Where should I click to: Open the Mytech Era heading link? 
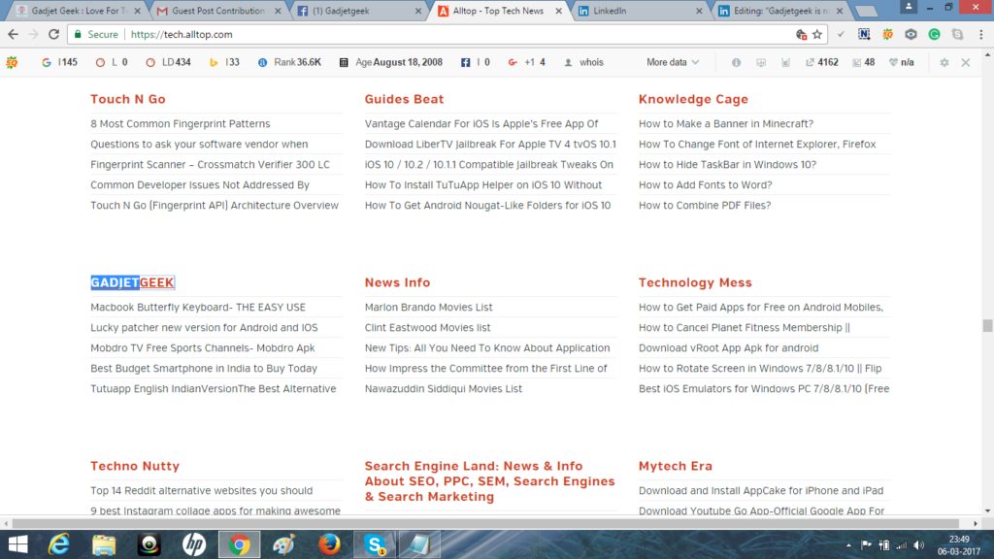676,466
